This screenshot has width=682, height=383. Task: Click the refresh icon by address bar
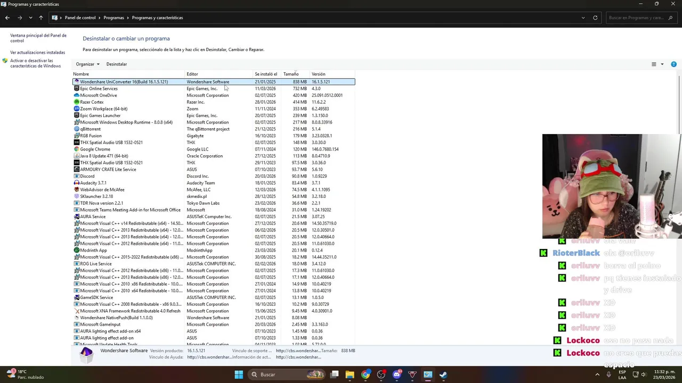595,18
